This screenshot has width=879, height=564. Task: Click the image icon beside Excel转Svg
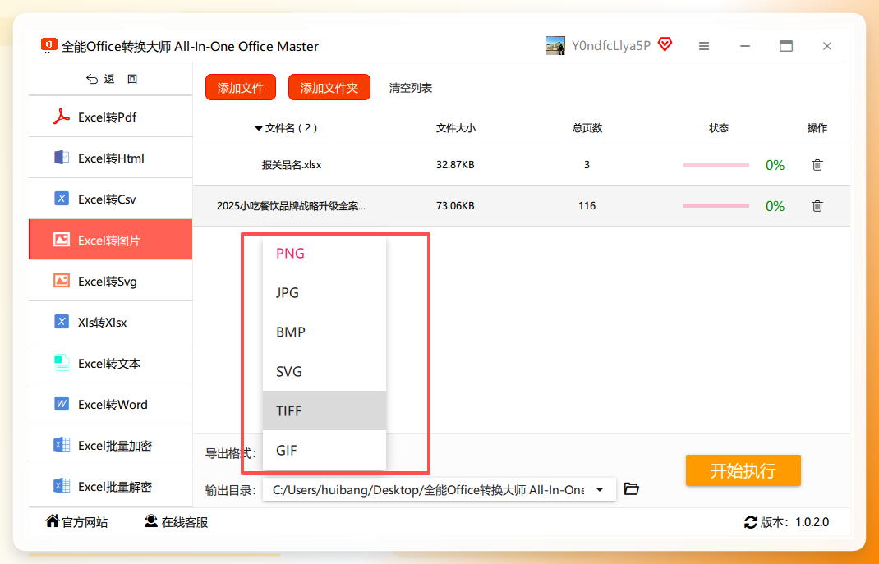(62, 280)
